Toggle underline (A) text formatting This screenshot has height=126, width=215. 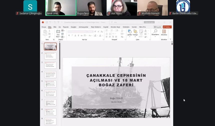coord(75,35)
